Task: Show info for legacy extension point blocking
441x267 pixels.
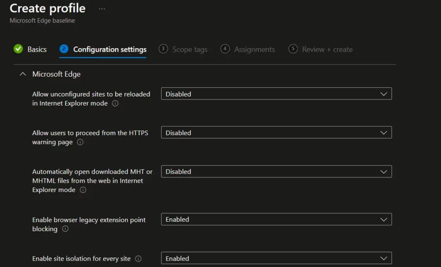Action: click(65, 229)
